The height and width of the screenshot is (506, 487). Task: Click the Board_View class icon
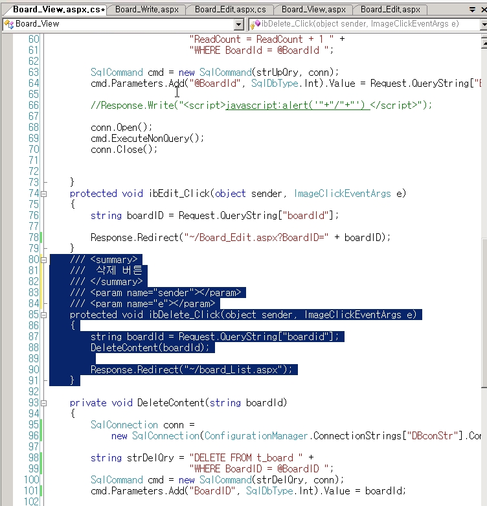pos(9,24)
